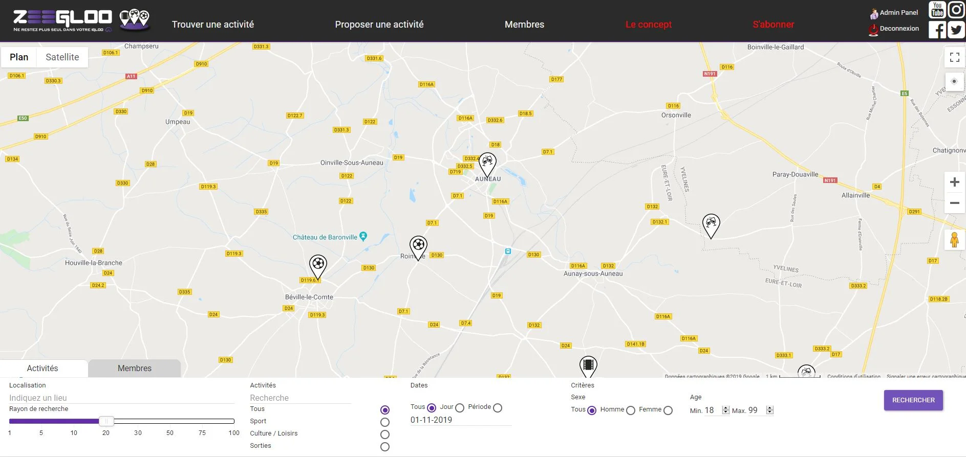Viewport: 966px width, 457px height.
Task: Toggle fullscreen map view
Action: pyautogui.click(x=954, y=57)
